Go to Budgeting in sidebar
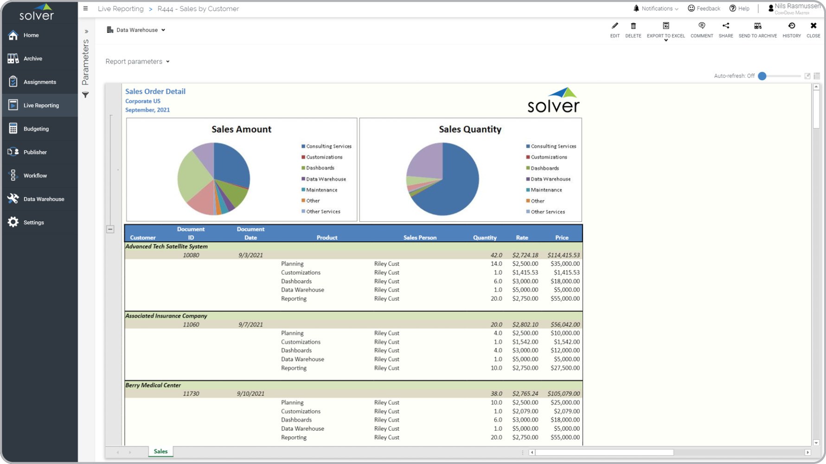The height and width of the screenshot is (464, 826). [36, 129]
